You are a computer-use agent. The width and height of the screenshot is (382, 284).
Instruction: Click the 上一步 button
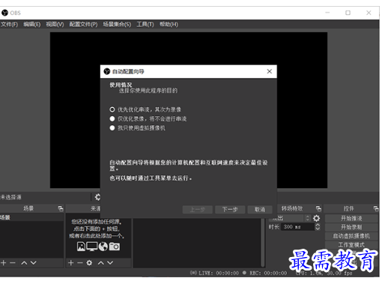pos(198,210)
